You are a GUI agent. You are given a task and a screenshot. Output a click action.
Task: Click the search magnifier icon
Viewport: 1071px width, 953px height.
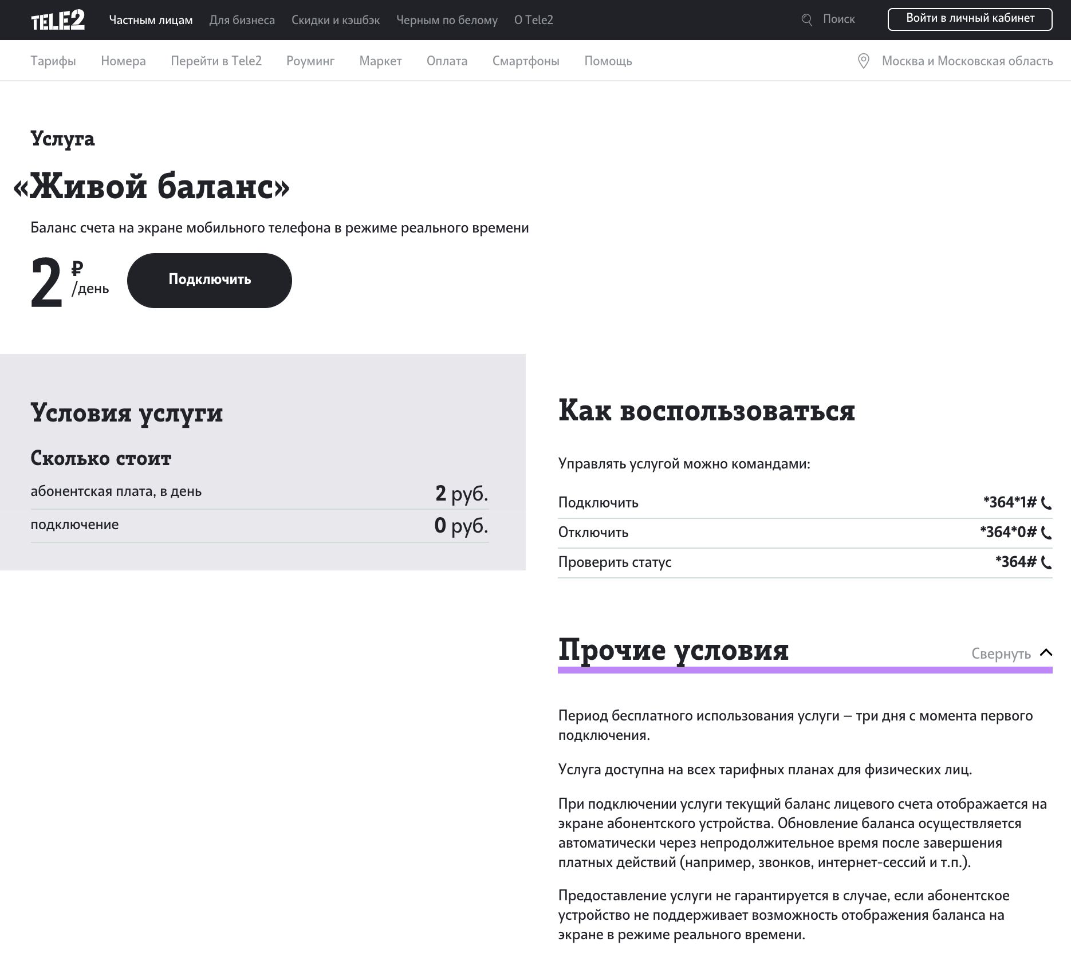[806, 20]
